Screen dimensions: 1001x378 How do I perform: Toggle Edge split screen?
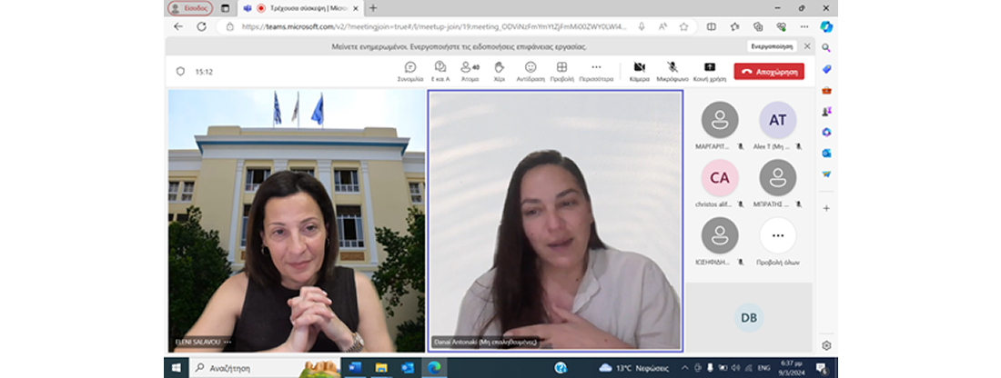712,26
